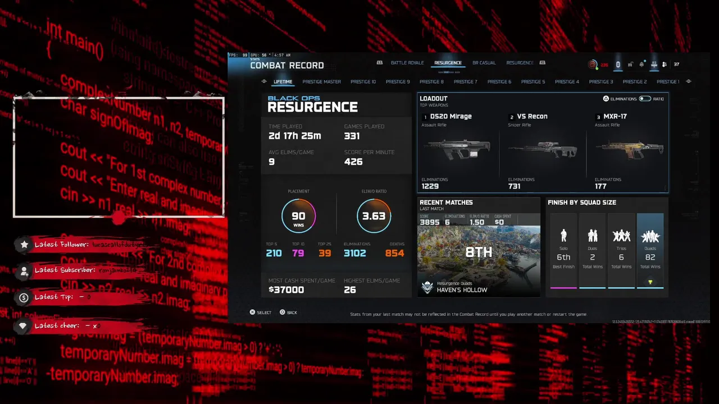Click the DS20 Mirage weapon image
This screenshot has width=719, height=404.
click(458, 150)
